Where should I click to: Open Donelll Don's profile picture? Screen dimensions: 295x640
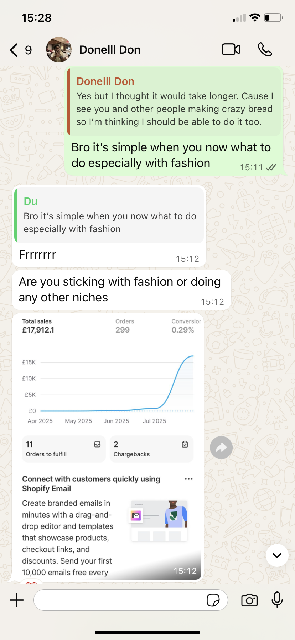59,50
